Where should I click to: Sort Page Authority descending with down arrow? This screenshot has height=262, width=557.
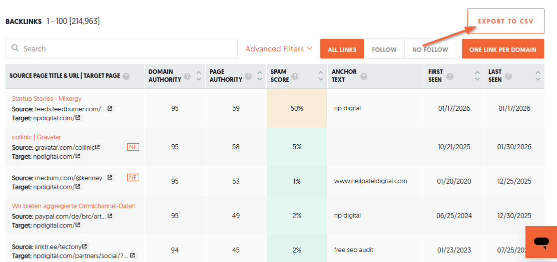(x=260, y=79)
